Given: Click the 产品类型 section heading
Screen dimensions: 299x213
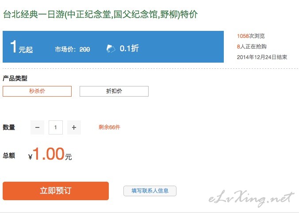Looking at the screenshot, I should pyautogui.click(x=15, y=78).
